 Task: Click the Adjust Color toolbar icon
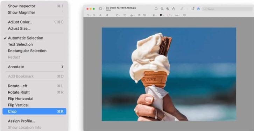click(139, 15)
